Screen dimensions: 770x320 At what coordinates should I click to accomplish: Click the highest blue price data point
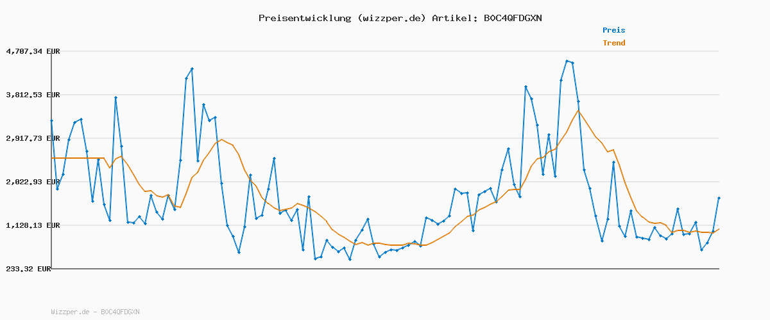coord(567,61)
